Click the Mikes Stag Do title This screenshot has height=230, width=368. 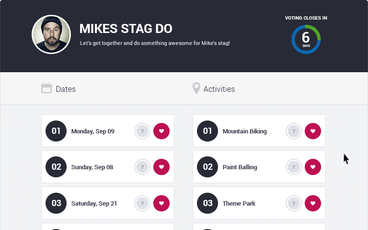tap(126, 29)
